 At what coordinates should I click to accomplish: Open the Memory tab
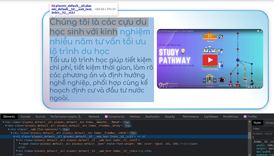pos(135,117)
